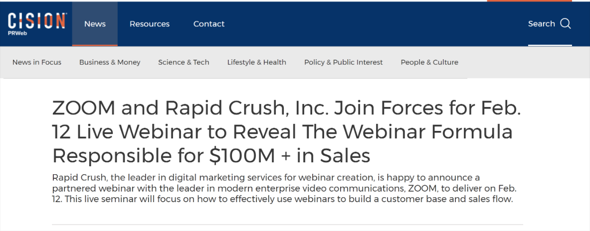Expand the News in Focus category
590x231 pixels.
pos(37,62)
